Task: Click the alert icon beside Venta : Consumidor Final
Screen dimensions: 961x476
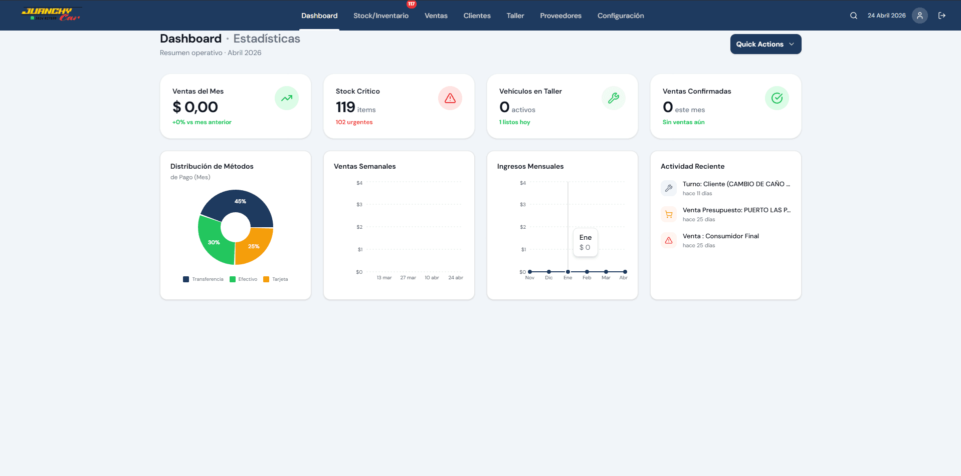Action: (669, 240)
